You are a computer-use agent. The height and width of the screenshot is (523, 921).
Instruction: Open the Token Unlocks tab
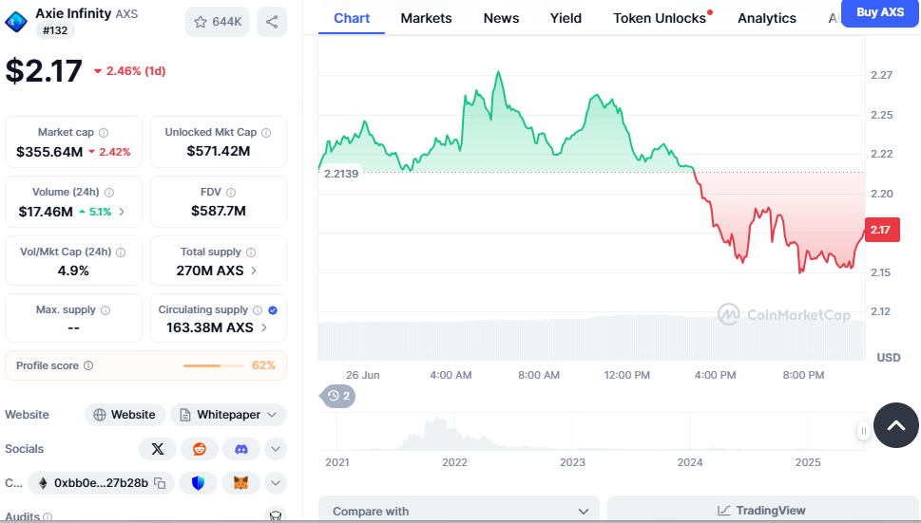(660, 18)
